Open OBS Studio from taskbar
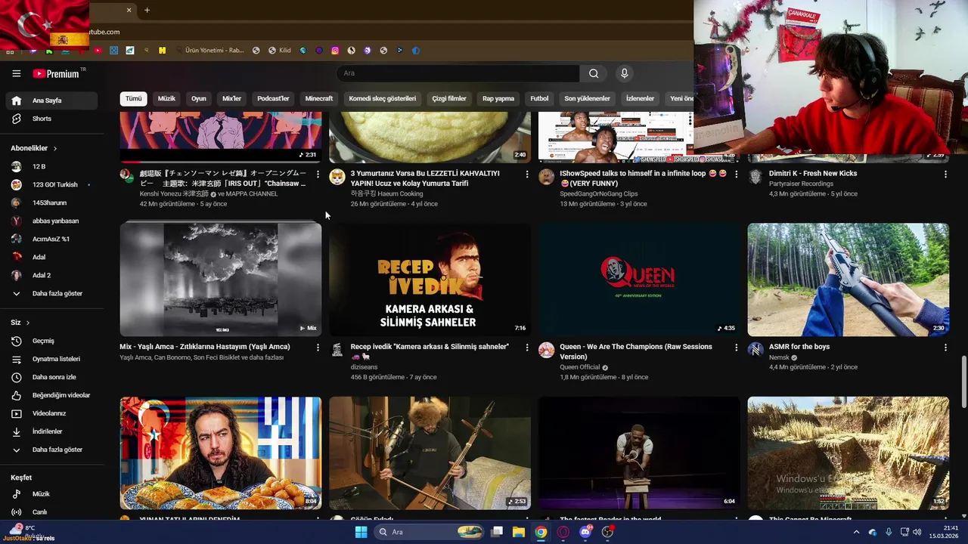The width and height of the screenshot is (968, 544). coord(607,532)
